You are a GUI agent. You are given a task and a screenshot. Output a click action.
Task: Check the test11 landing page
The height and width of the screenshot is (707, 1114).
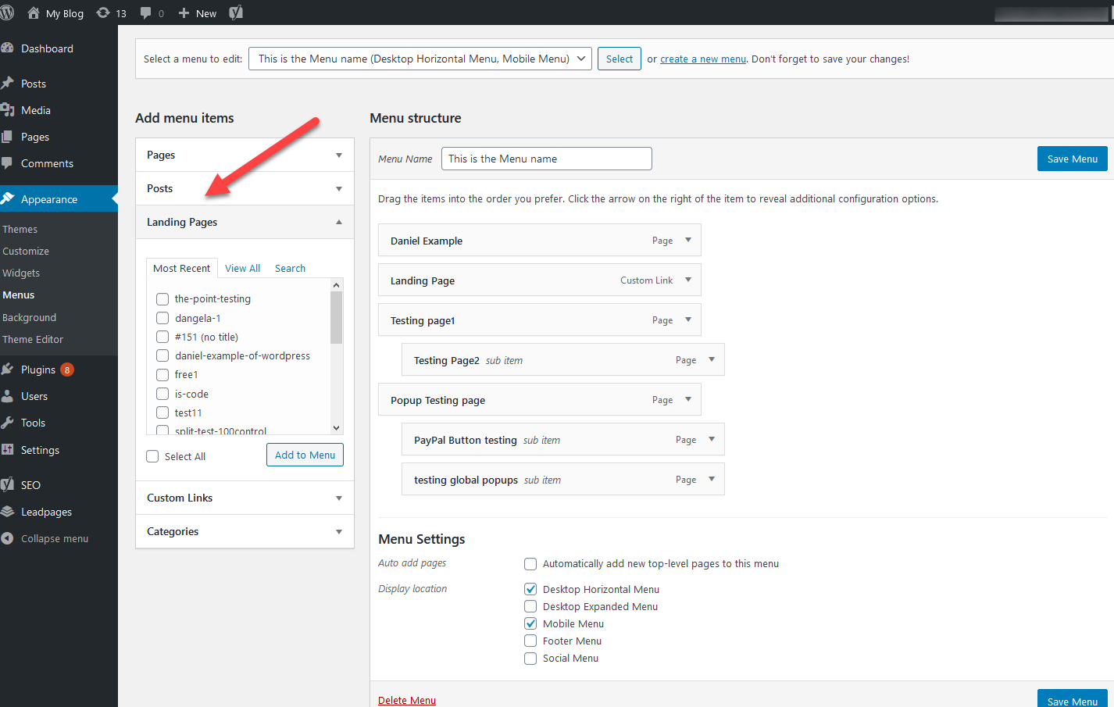(x=162, y=412)
